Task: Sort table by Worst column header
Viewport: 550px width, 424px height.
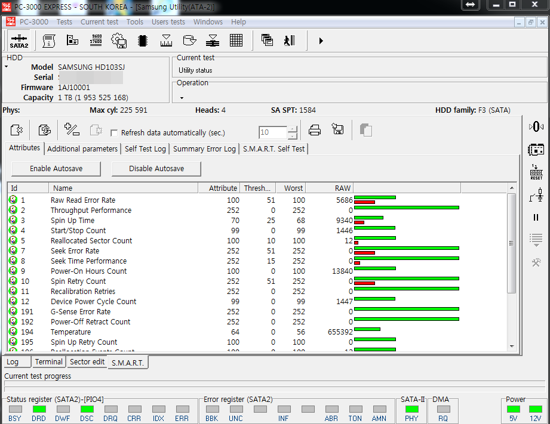Action: tap(290, 188)
